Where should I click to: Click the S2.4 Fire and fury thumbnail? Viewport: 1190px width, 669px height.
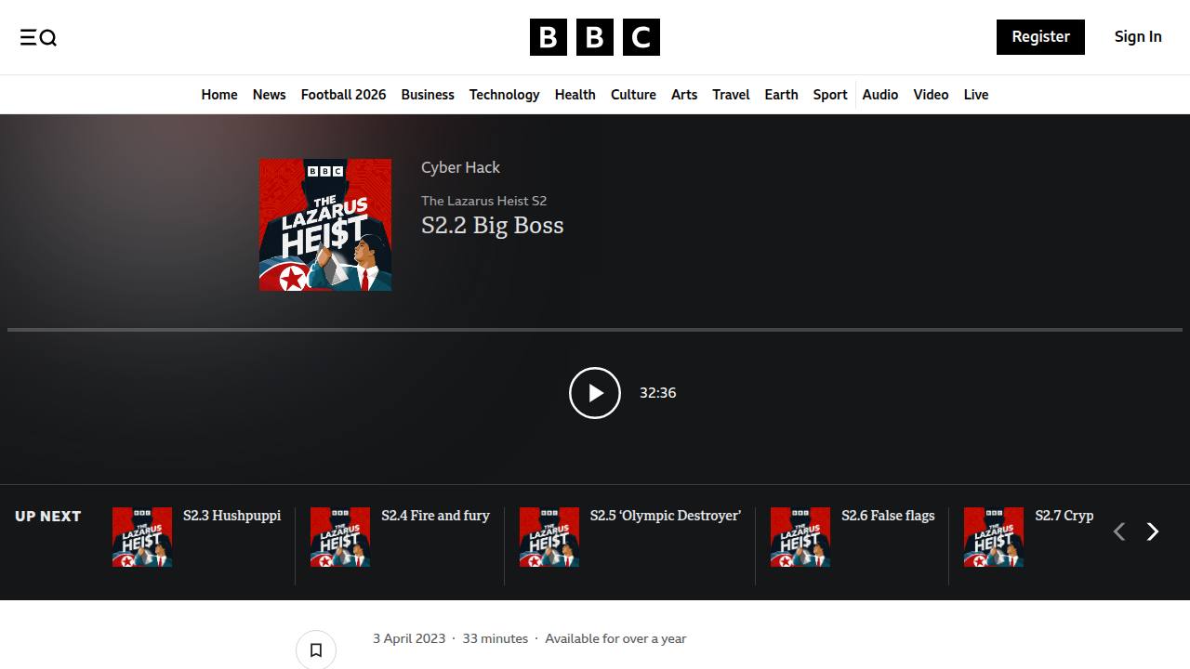340,537
